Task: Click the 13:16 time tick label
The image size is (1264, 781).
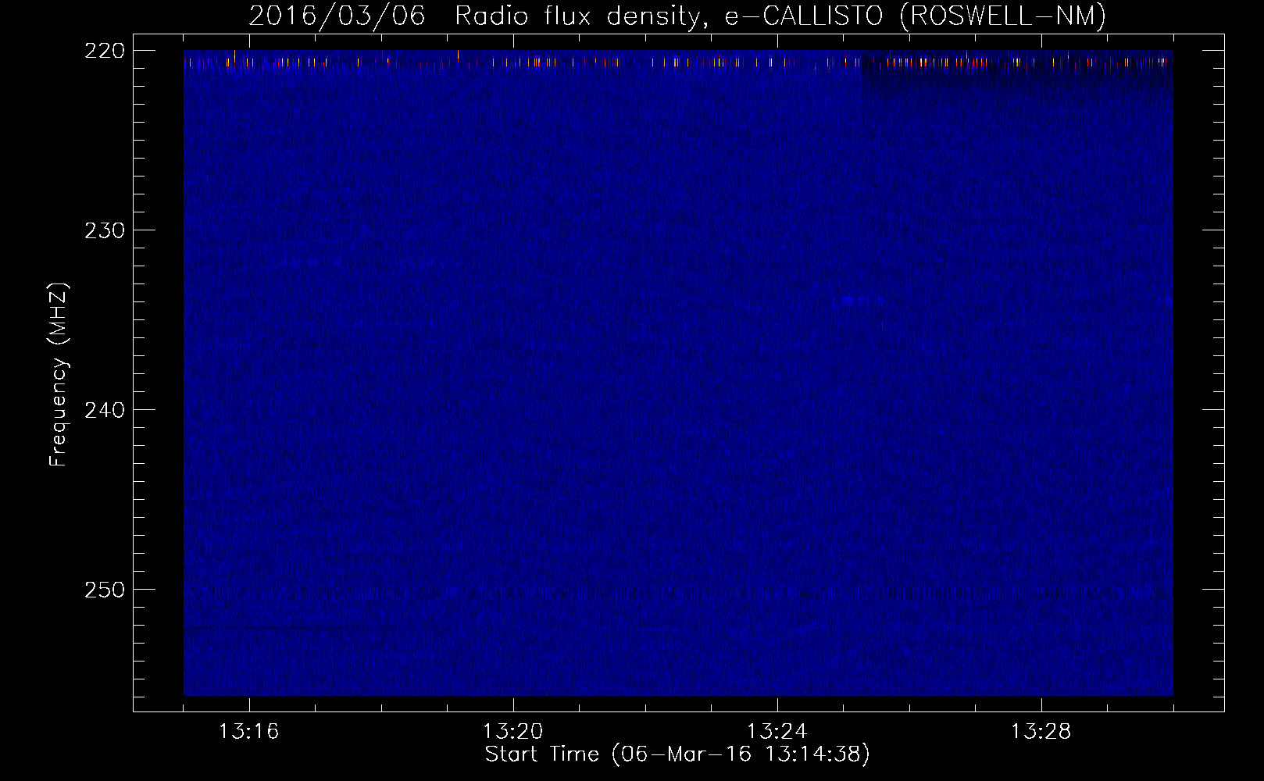Action: (x=248, y=731)
